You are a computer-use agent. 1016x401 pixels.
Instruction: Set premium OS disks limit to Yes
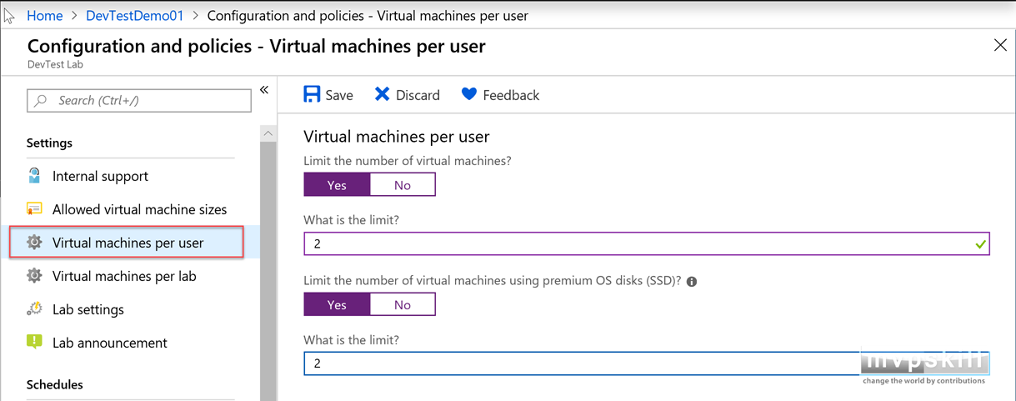coord(337,305)
